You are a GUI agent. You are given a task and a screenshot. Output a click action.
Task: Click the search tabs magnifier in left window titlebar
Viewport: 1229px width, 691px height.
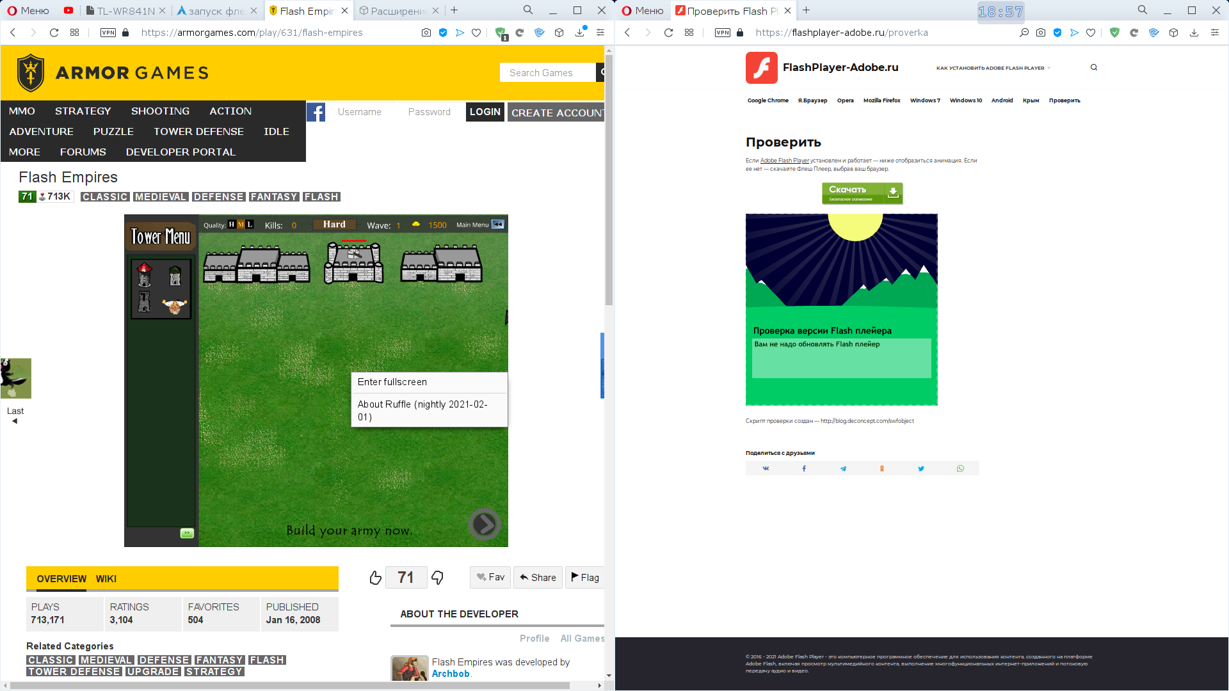(527, 10)
